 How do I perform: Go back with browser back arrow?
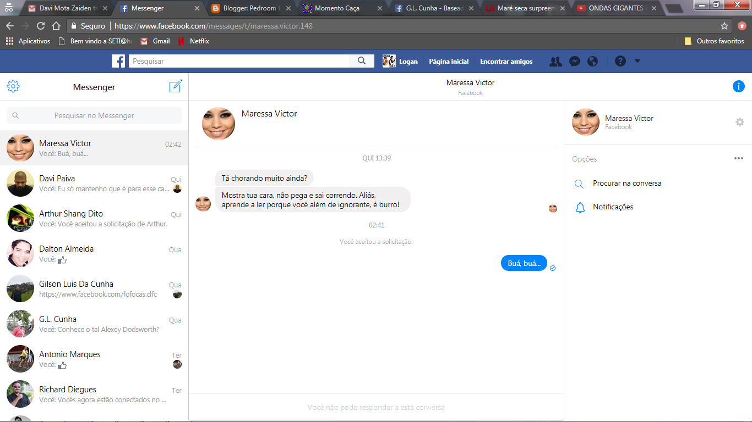point(10,26)
